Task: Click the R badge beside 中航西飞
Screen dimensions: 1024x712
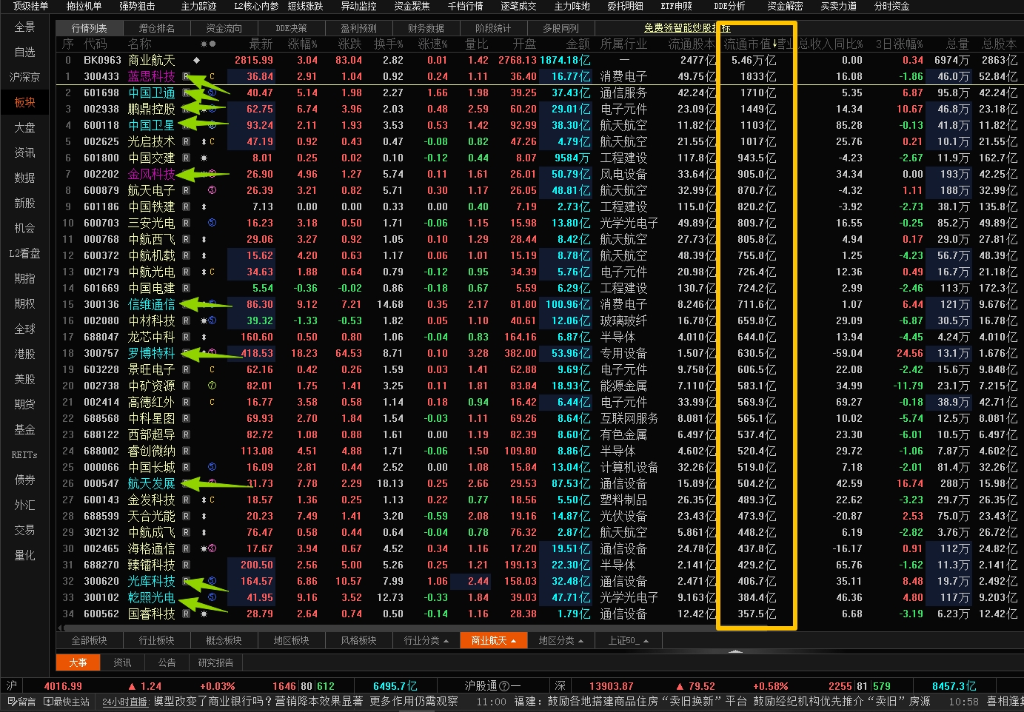Action: 187,239
